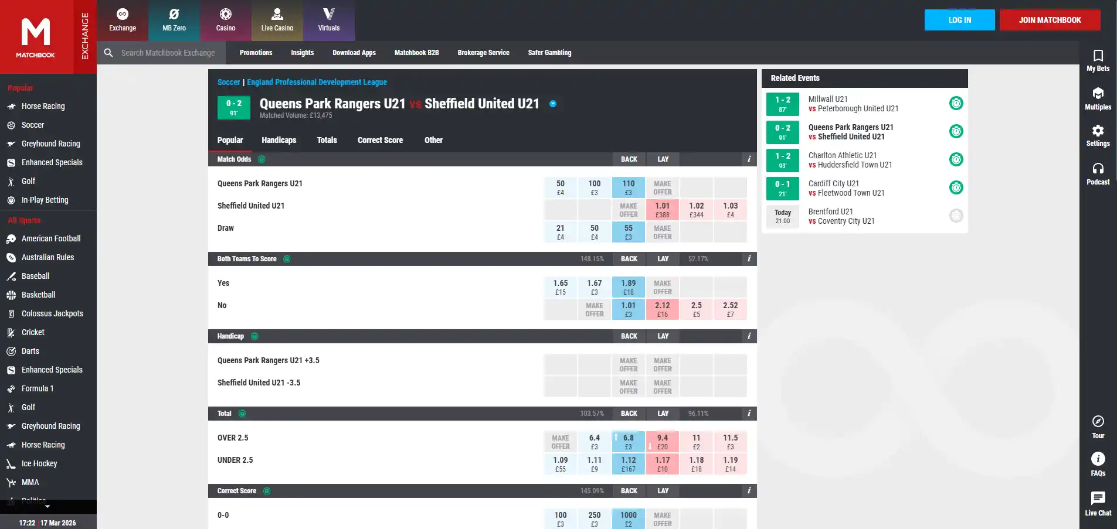
Task: Open the Virtuals section
Action: coord(329,20)
